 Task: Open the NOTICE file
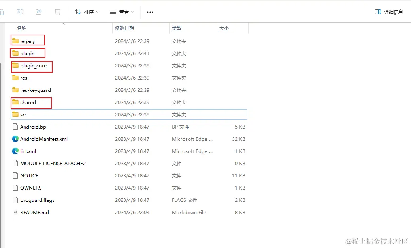28,175
